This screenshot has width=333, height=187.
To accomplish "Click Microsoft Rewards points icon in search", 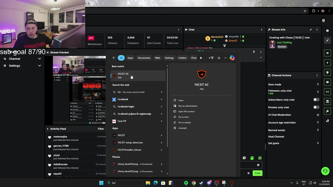I will click(x=211, y=58).
